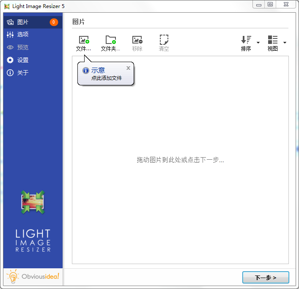Open the 设置 sidebar tab
Screen dimensions: 299x289
point(33,60)
